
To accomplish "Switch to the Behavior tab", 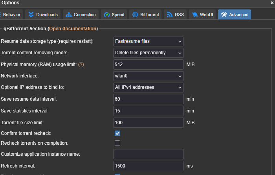I will [11, 15].
